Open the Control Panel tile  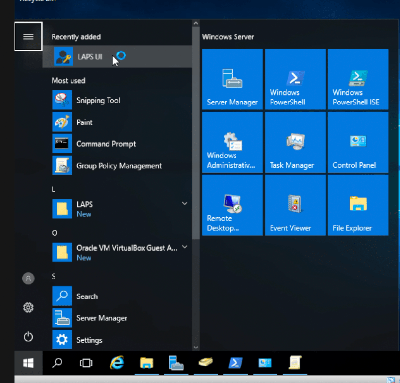tap(358, 142)
